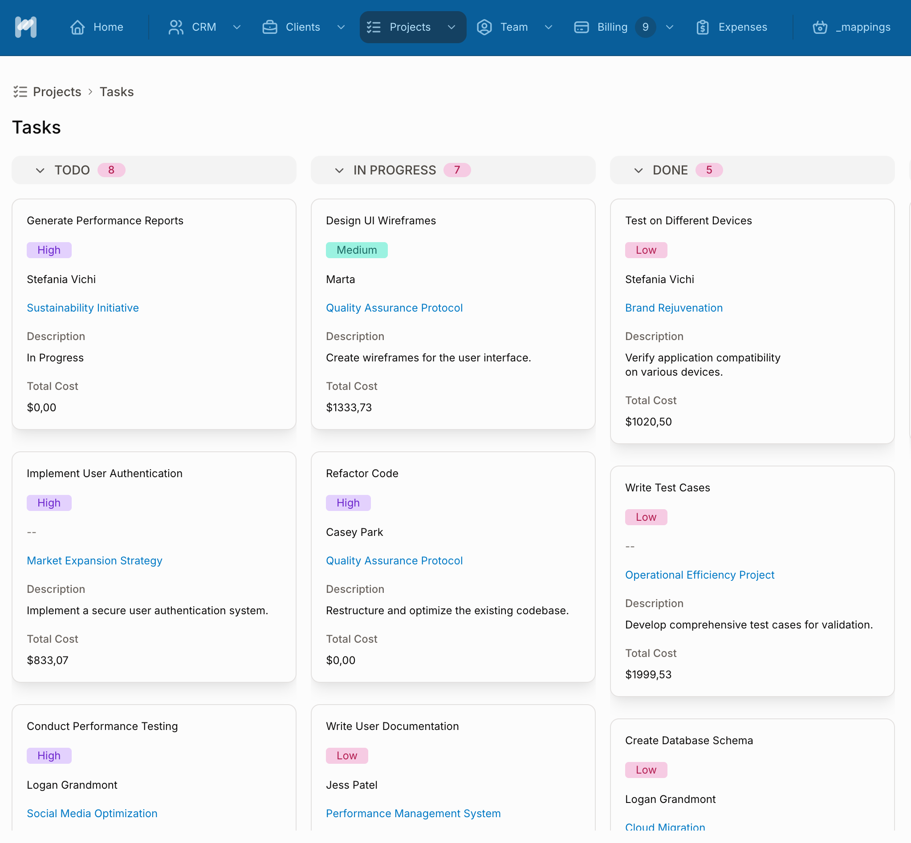Open the Brand Rejuvenation project link
Screen dimensions: 911x843
coord(674,308)
